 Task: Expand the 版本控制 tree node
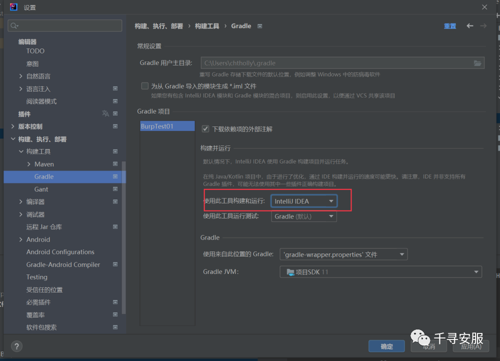[x=13, y=126]
